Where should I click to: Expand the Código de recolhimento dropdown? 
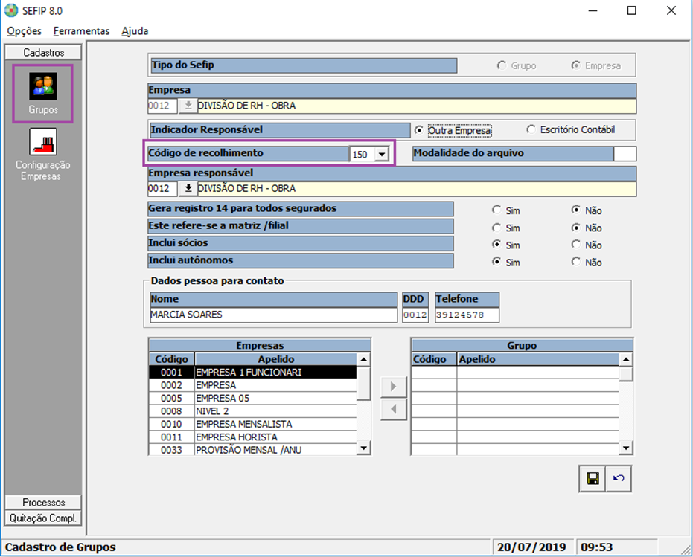pyautogui.click(x=381, y=154)
